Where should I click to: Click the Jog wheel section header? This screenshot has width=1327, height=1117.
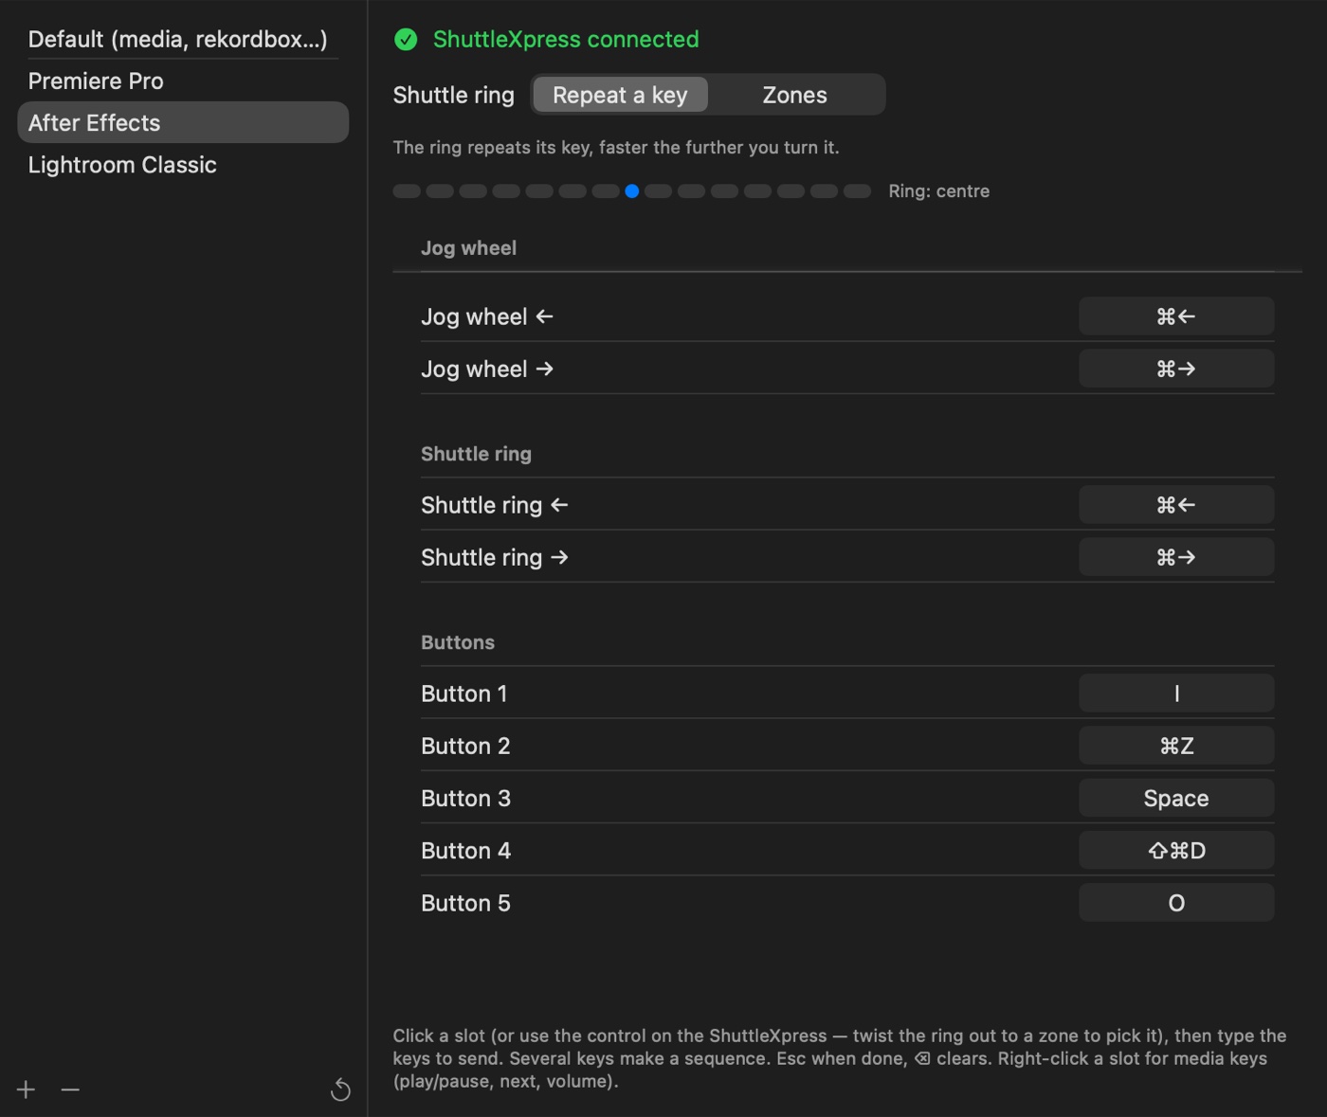coord(468,248)
